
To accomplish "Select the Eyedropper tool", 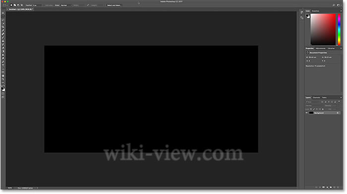I will click(3, 30).
